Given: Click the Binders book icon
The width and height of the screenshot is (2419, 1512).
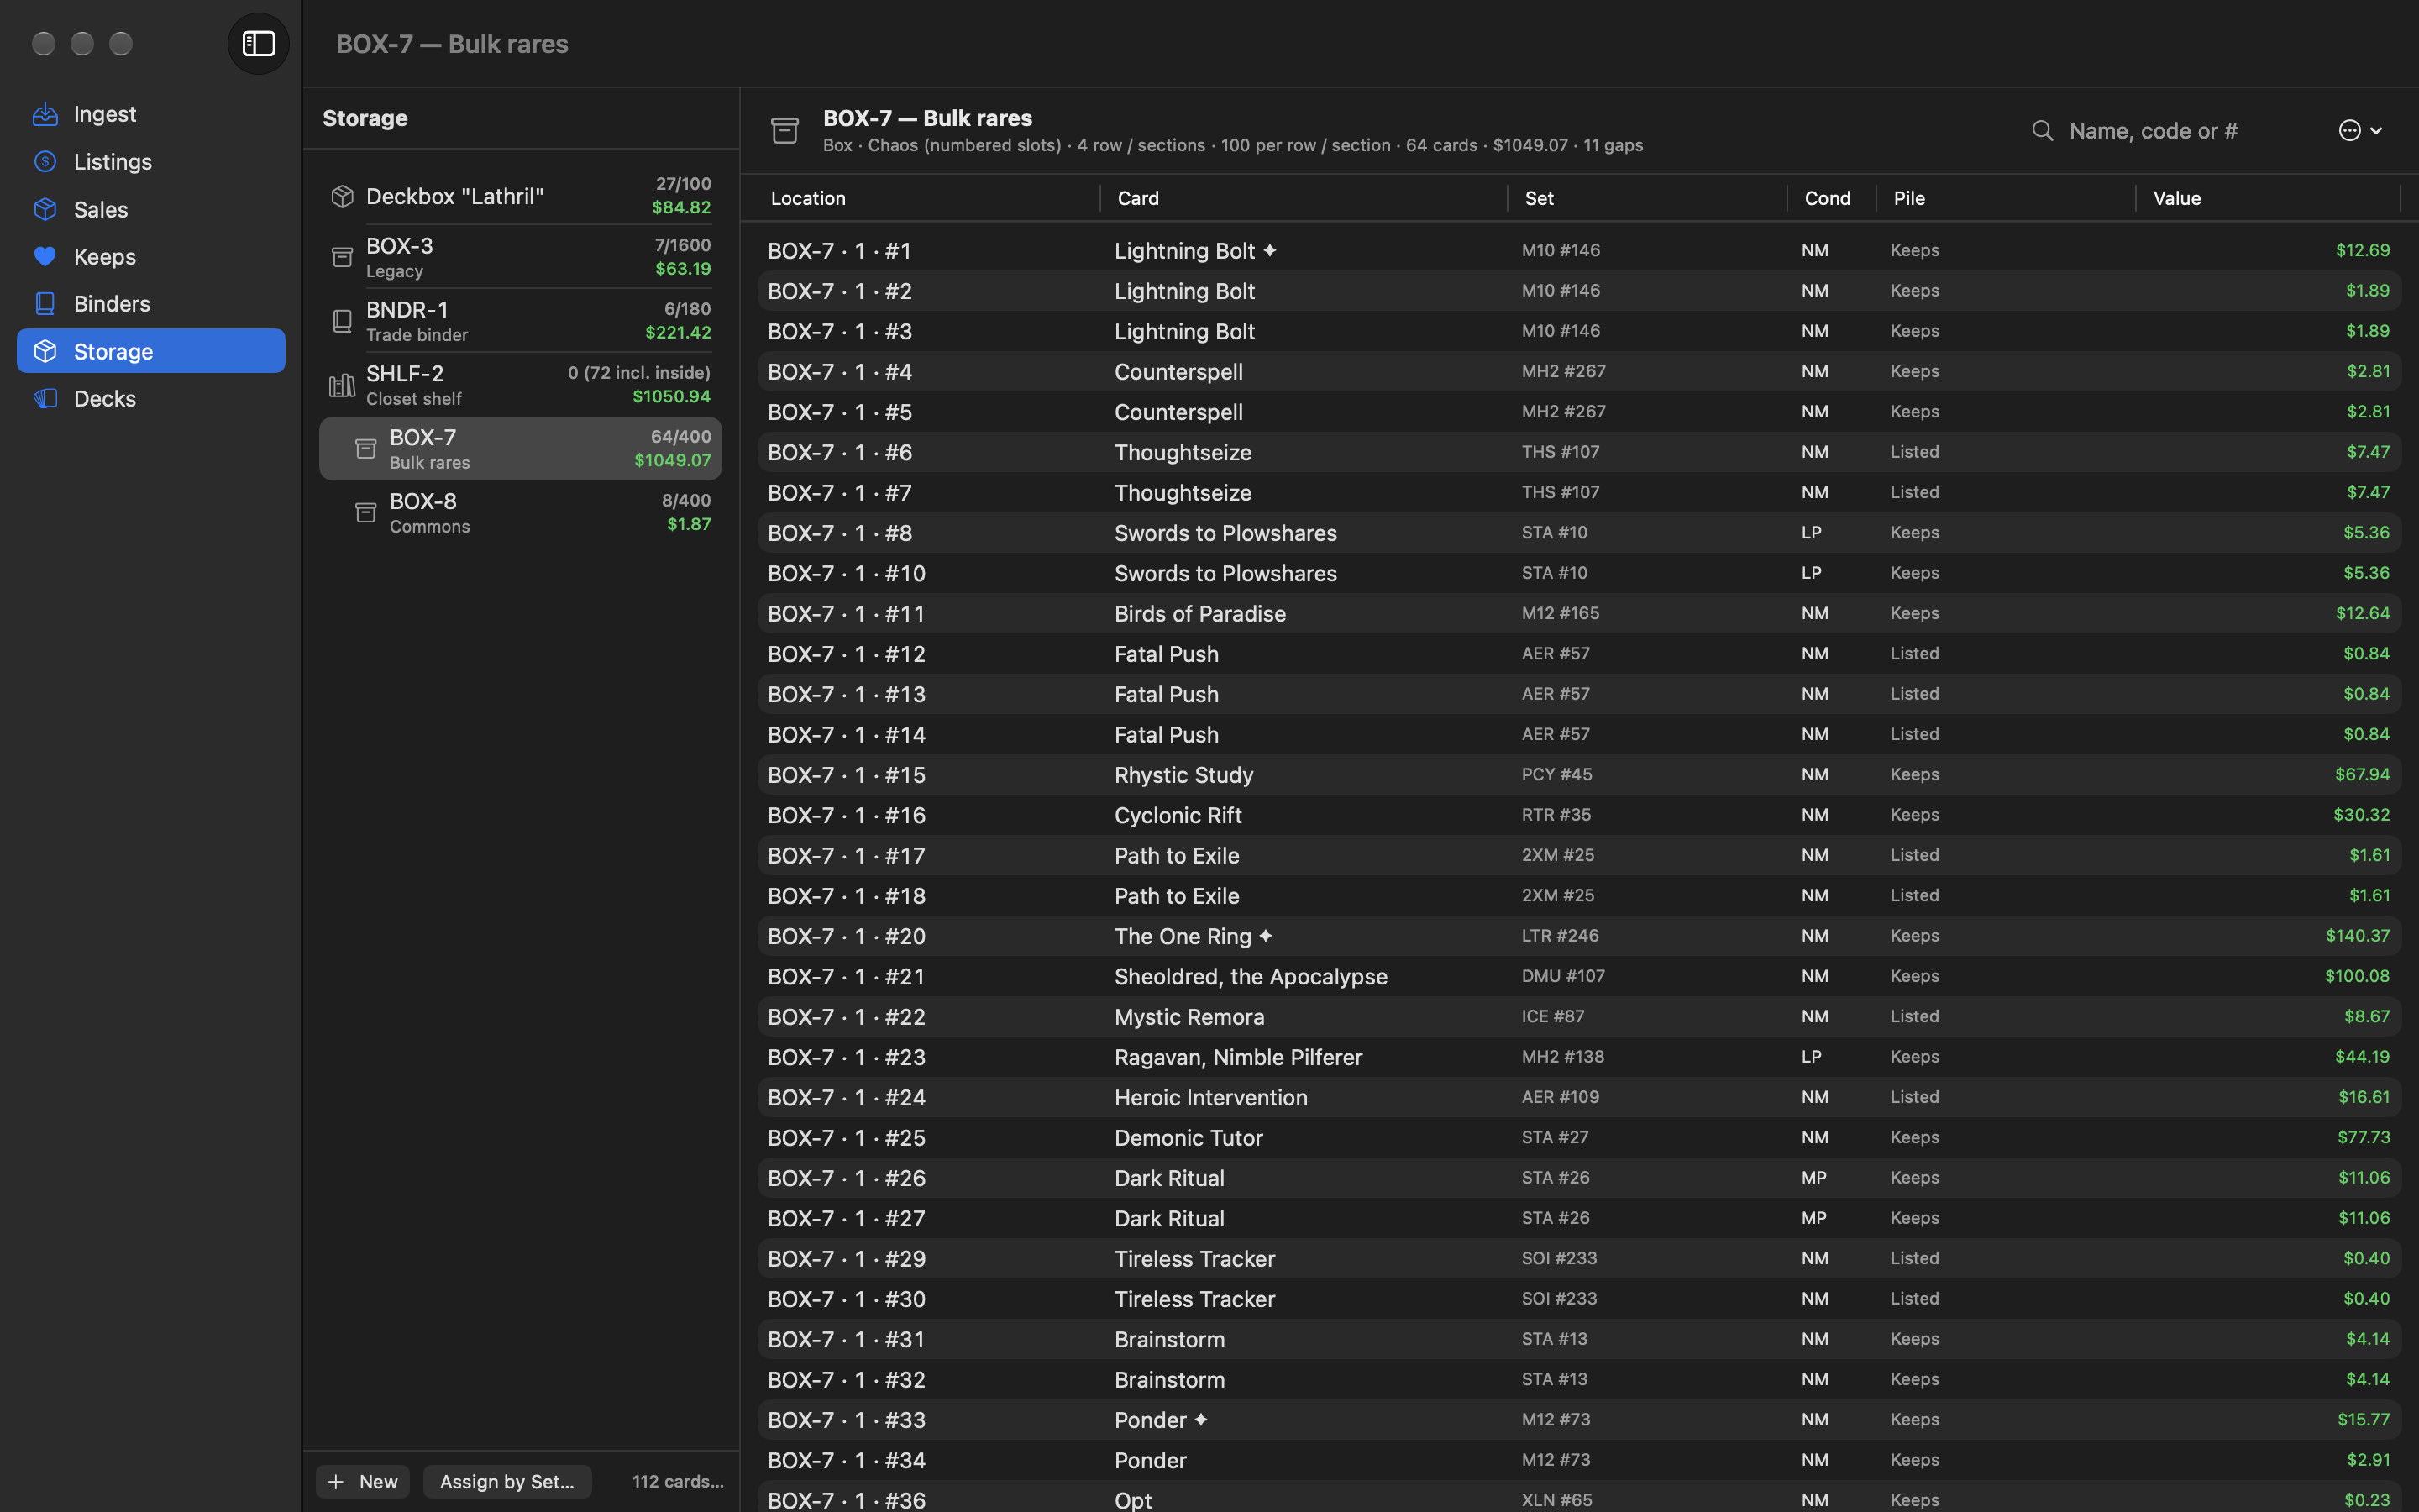Looking at the screenshot, I should tap(45, 303).
